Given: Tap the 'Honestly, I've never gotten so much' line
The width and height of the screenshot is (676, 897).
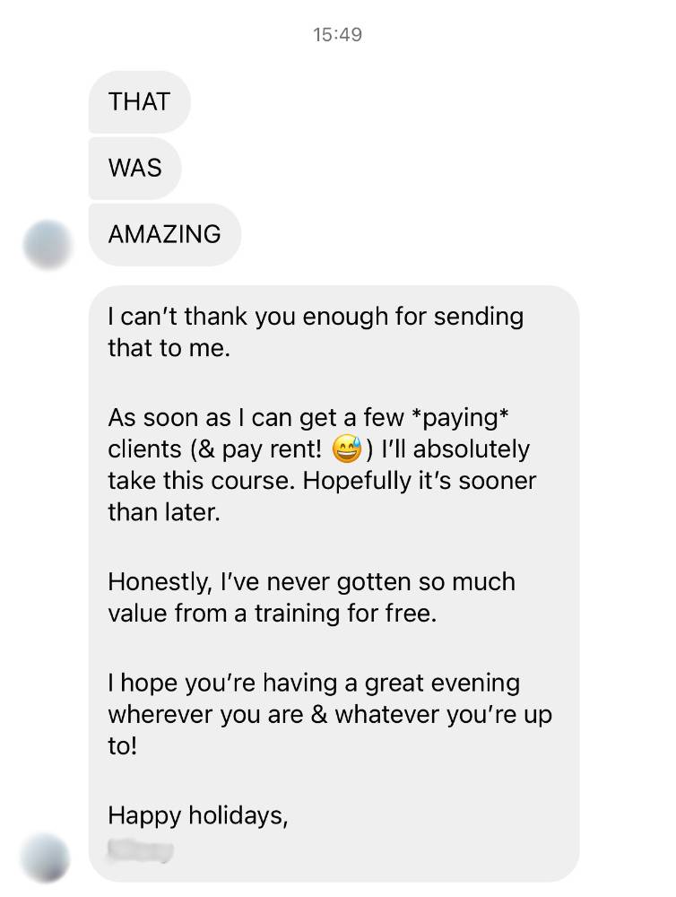Looking at the screenshot, I should pos(312,582).
